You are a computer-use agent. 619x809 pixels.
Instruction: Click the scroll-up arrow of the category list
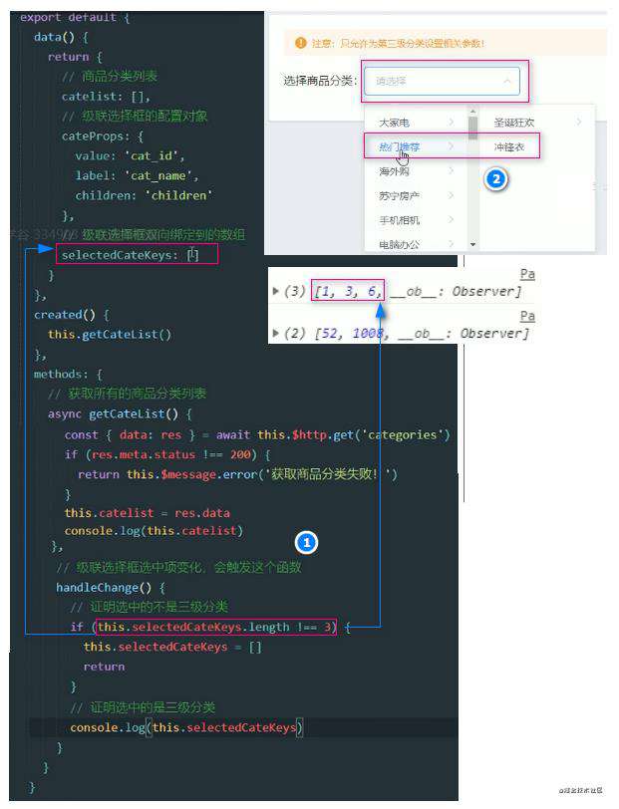(x=472, y=111)
